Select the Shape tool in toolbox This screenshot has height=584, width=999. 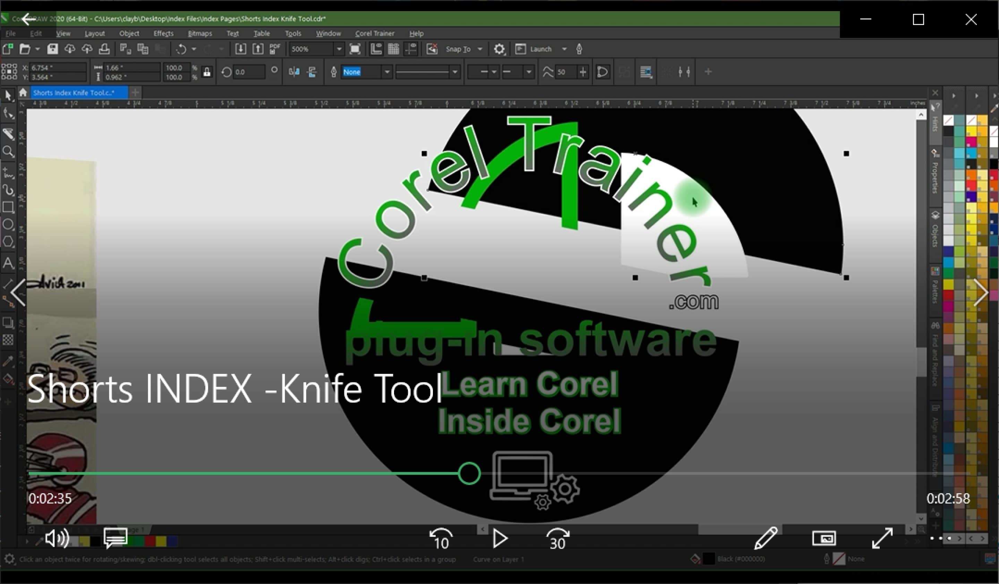[8, 114]
